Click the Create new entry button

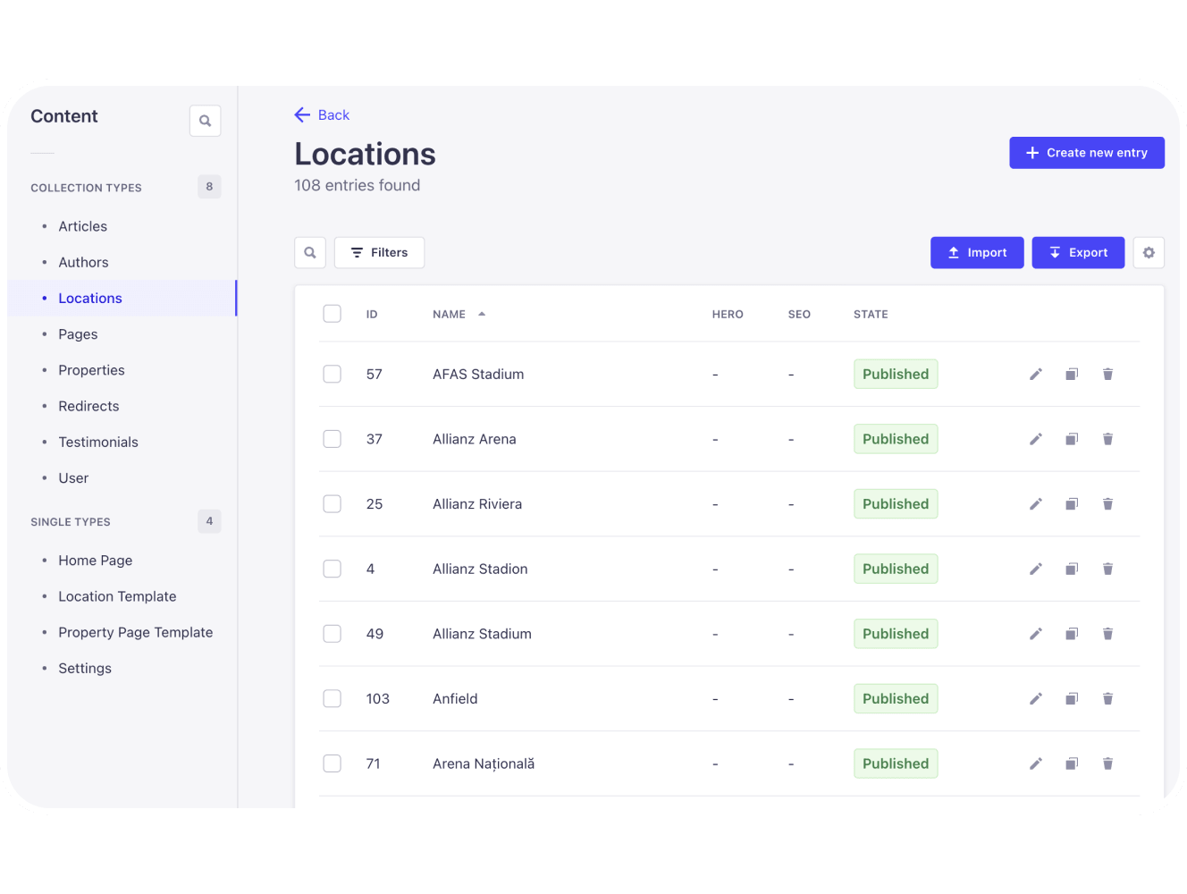click(x=1086, y=153)
